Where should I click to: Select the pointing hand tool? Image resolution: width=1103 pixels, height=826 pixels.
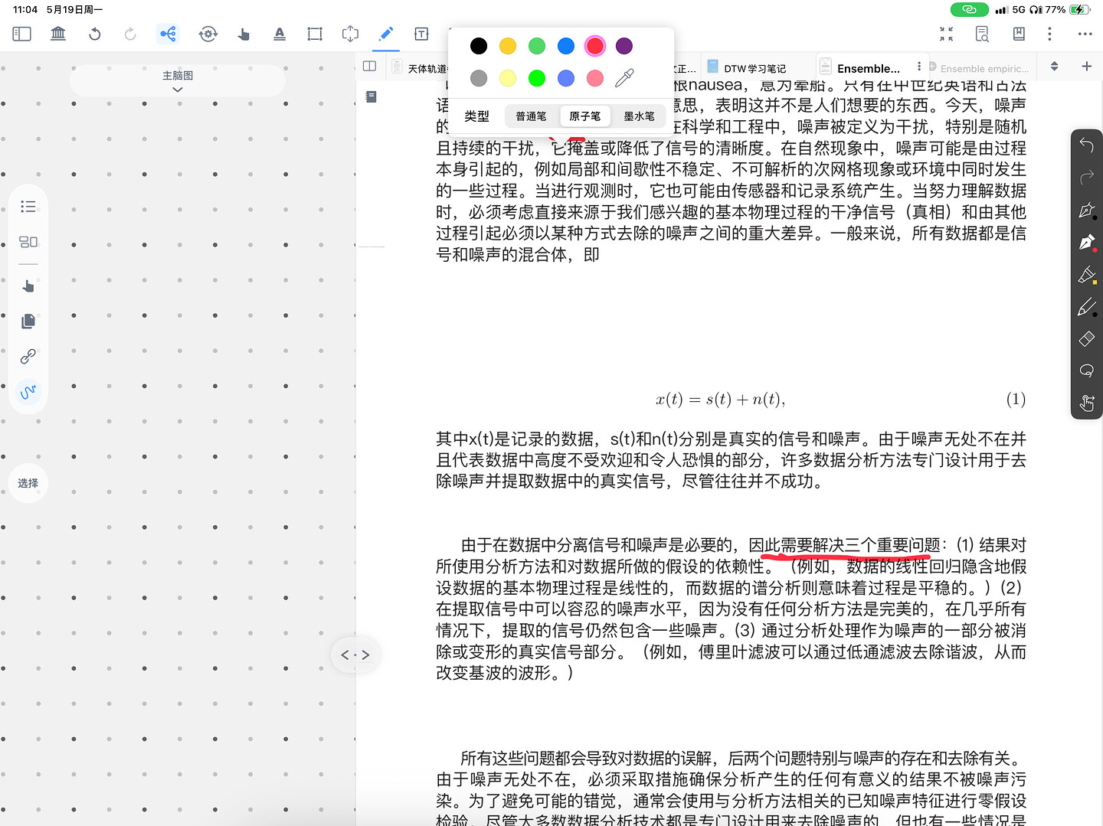coord(244,34)
